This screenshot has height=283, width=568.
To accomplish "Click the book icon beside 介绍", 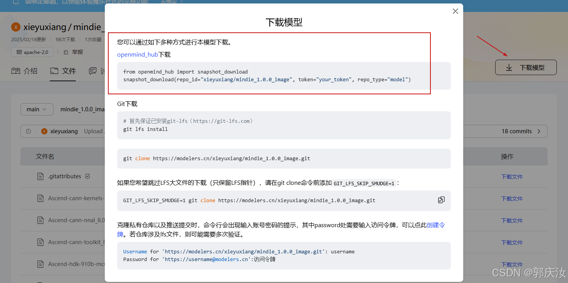I will (15, 71).
